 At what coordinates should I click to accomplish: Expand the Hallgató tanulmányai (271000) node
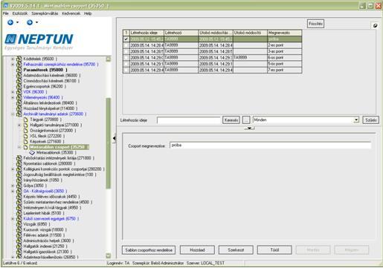[19, 125]
